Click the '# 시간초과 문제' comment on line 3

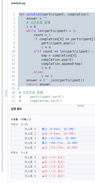tap(38, 23)
